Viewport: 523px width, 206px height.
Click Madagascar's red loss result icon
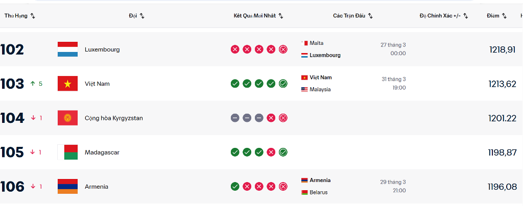[271, 152]
